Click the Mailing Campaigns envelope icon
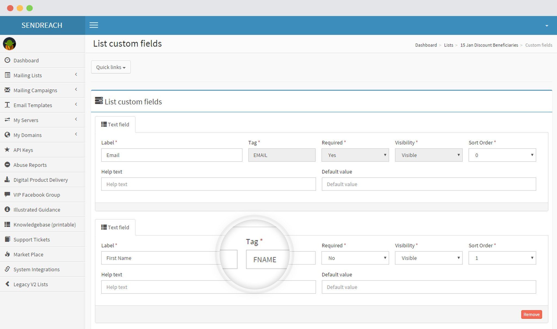 coord(7,90)
